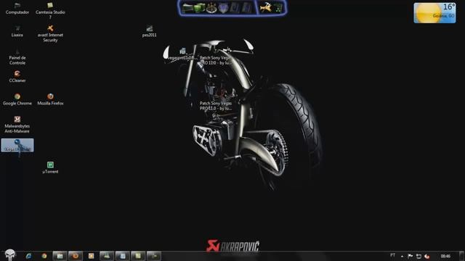The width and height of the screenshot is (465, 261).
Task: Switch to Firefox taskbar button
Action: tap(76, 256)
